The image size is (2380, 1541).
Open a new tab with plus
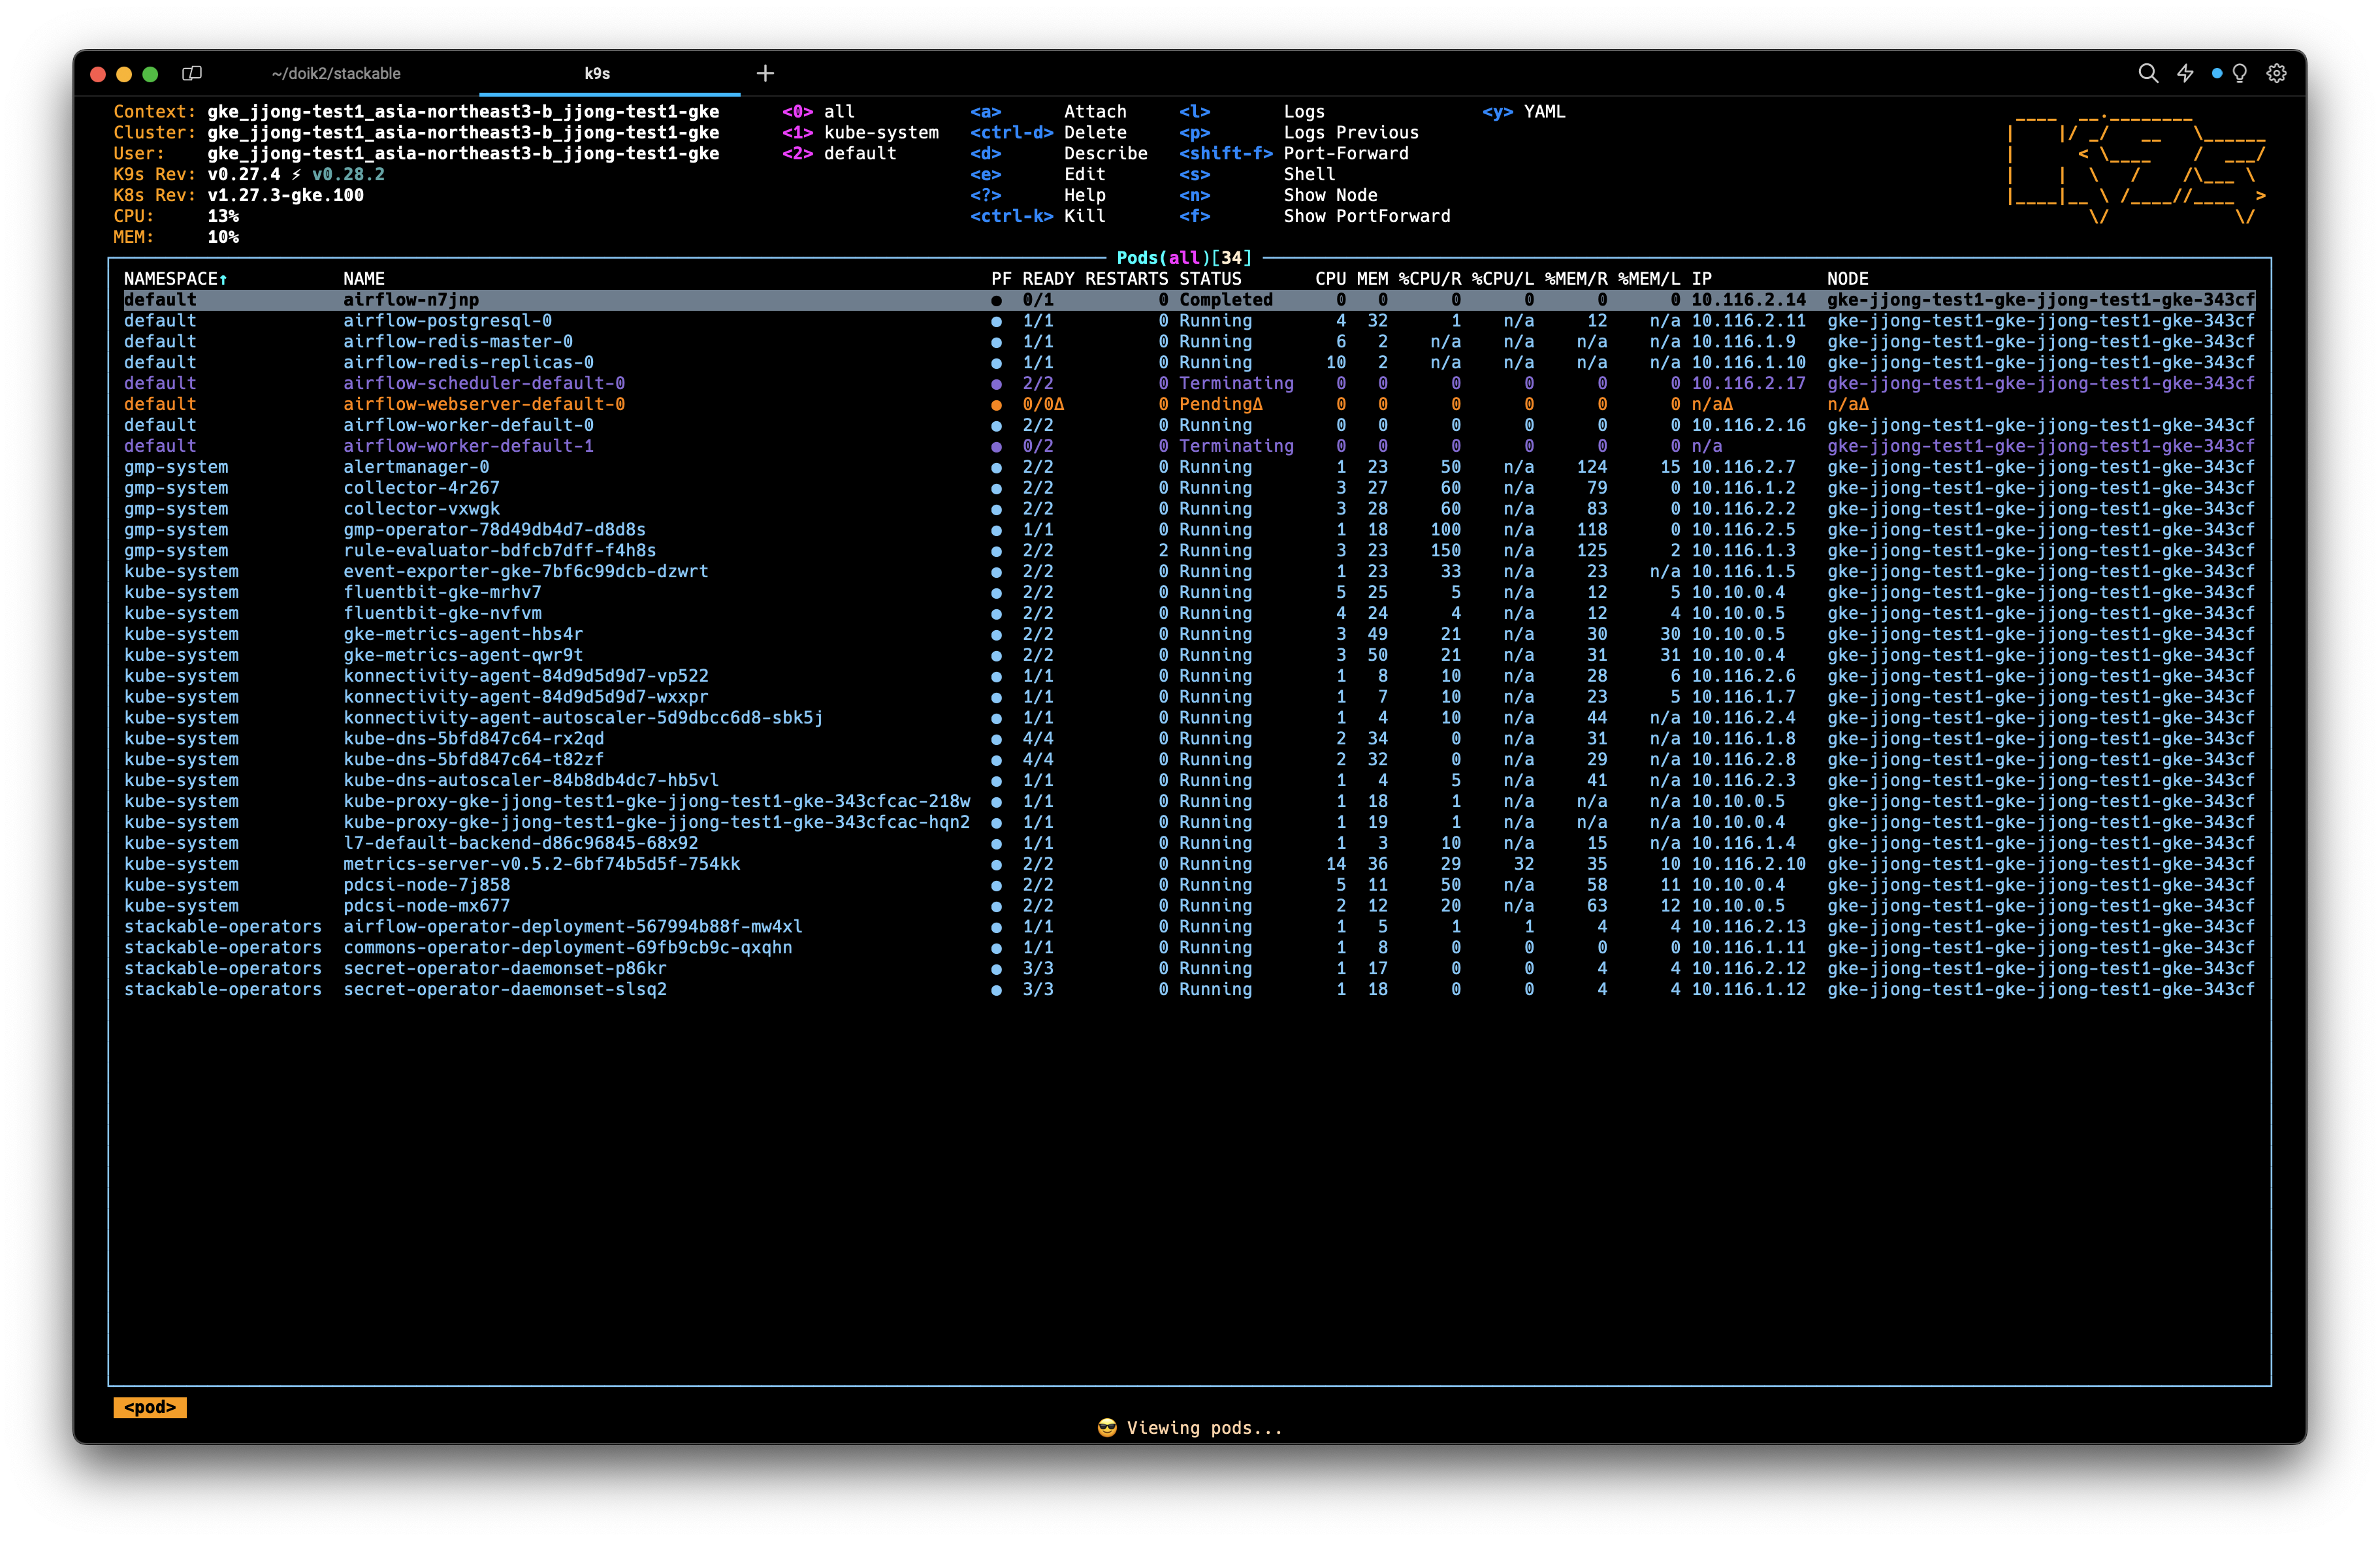(765, 73)
